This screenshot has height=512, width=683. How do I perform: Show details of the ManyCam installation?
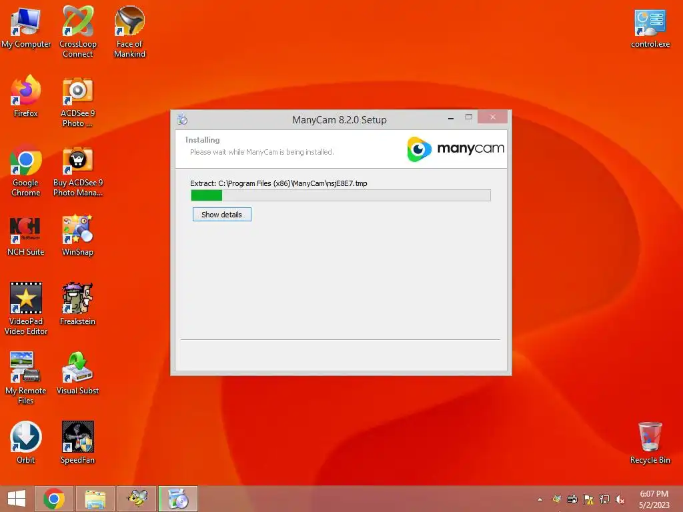click(221, 214)
